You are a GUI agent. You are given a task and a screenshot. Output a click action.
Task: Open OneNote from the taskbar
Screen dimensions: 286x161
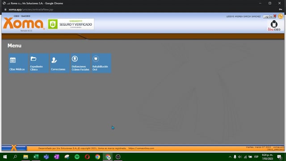pyautogui.click(x=57, y=157)
